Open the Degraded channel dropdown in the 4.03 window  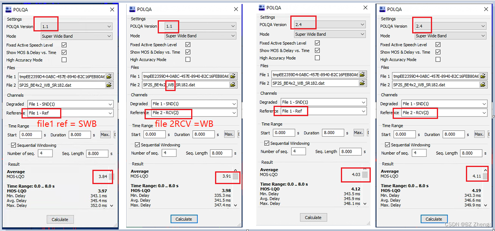point(323,102)
